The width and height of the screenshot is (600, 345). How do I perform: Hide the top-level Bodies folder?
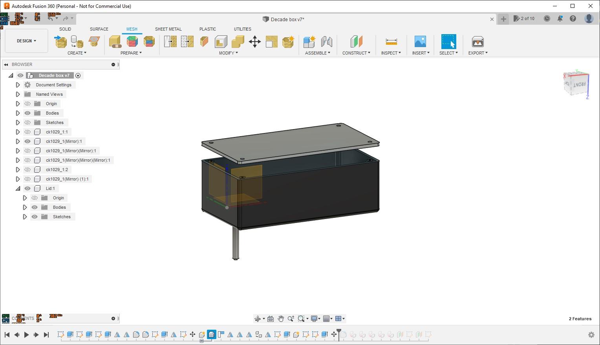pyautogui.click(x=27, y=113)
